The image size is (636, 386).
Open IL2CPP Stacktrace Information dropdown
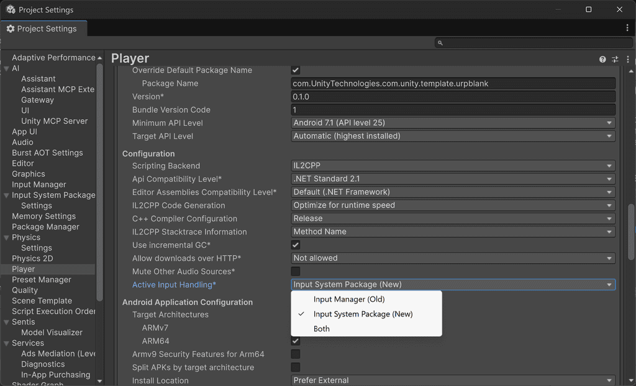coord(453,232)
